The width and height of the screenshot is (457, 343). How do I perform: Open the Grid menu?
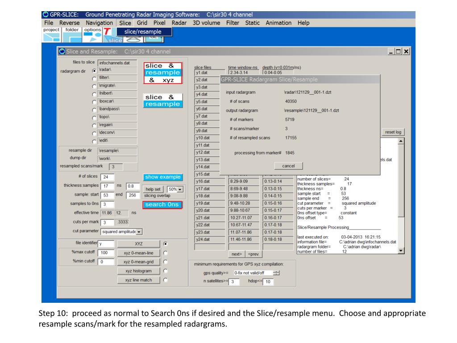coord(142,23)
